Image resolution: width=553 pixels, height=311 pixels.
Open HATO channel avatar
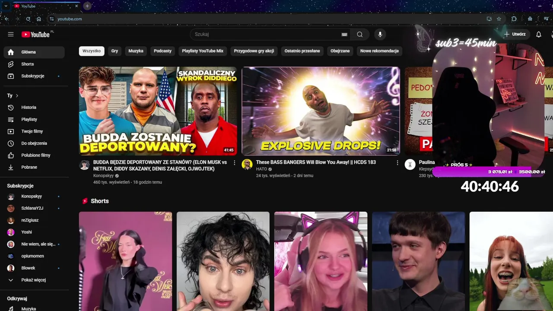(247, 165)
